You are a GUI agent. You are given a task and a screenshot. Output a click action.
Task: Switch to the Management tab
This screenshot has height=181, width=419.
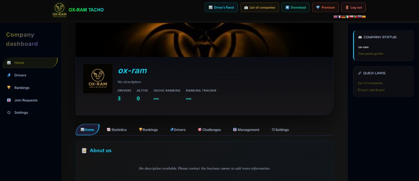click(246, 130)
